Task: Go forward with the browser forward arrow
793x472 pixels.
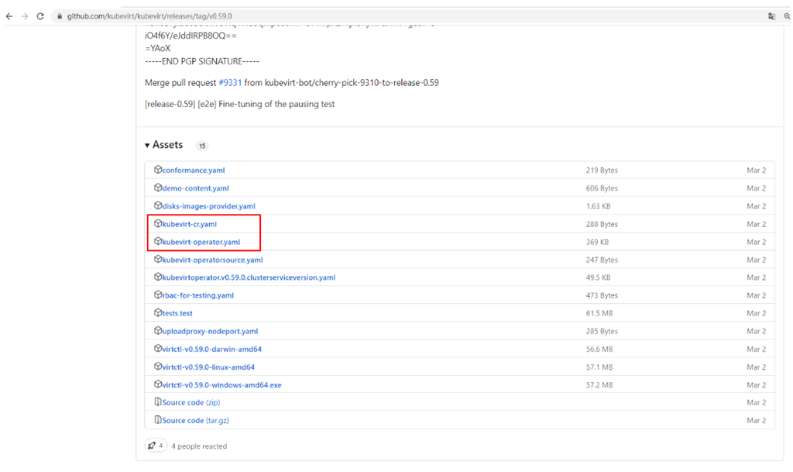Action: (25, 16)
